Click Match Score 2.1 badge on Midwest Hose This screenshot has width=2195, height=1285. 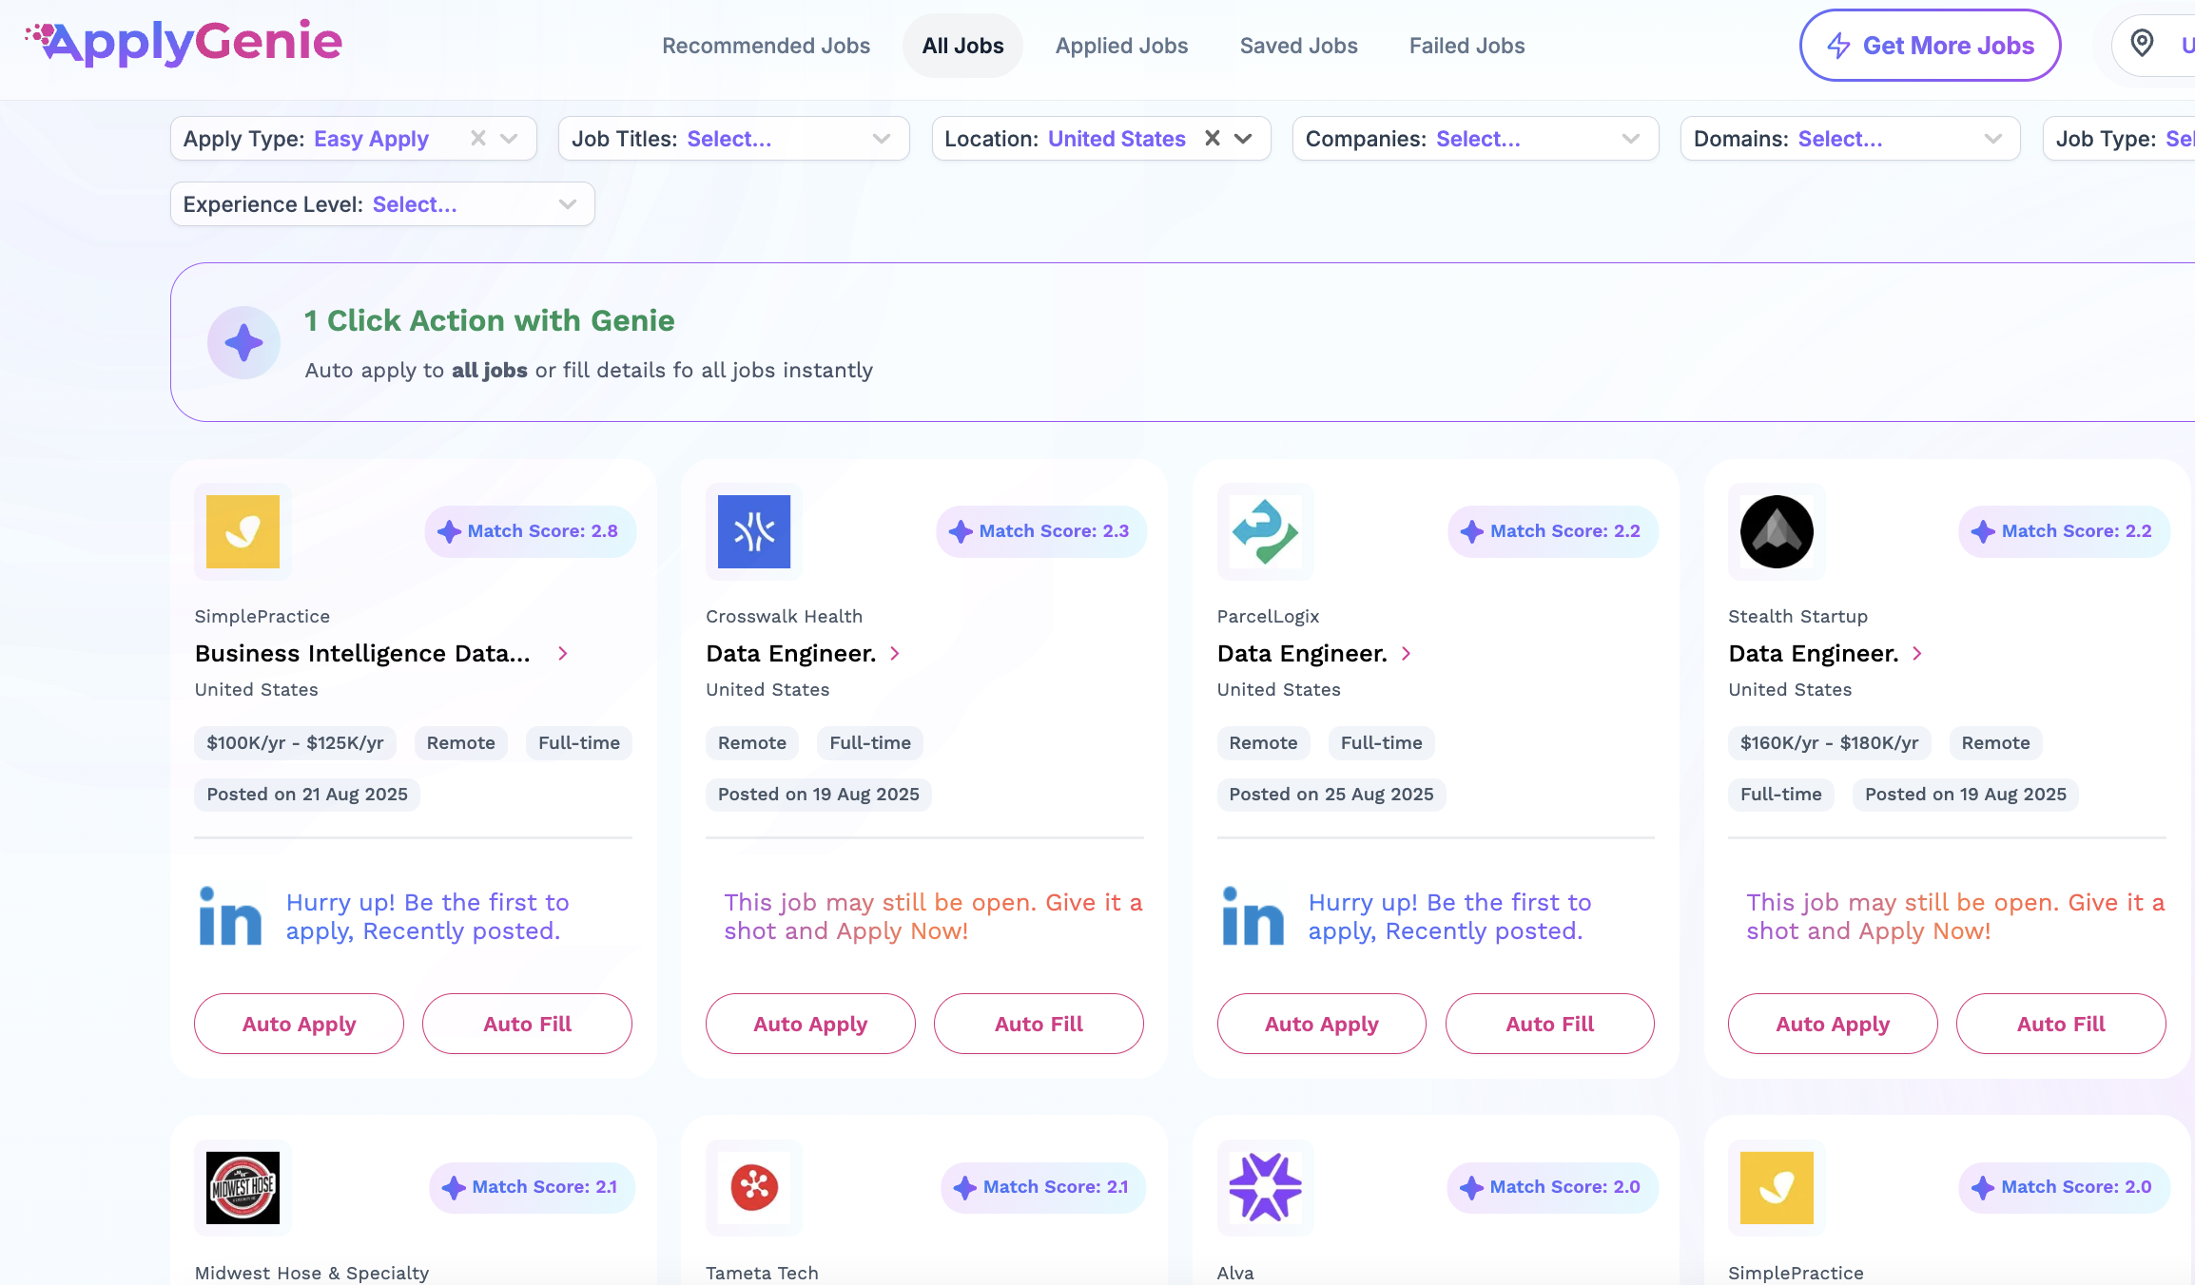pos(533,1187)
